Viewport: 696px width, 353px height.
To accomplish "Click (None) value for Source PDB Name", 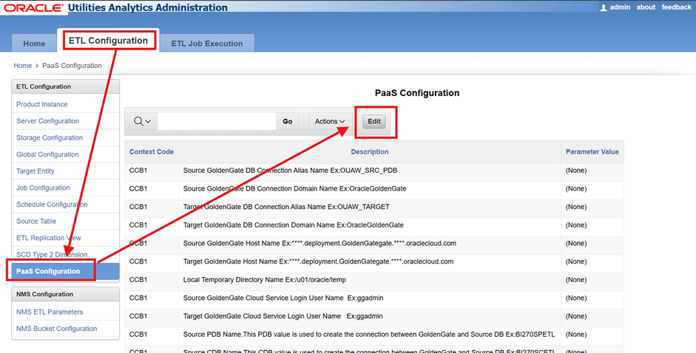I will tap(575, 335).
